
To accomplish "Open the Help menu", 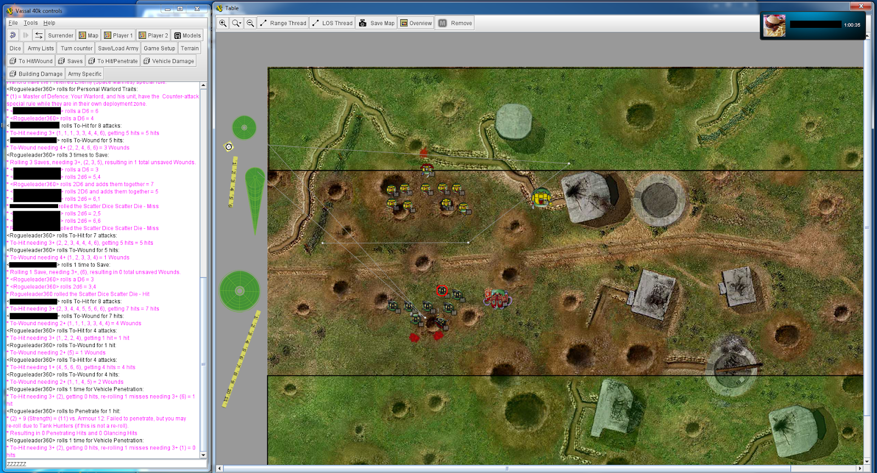I will coord(49,22).
